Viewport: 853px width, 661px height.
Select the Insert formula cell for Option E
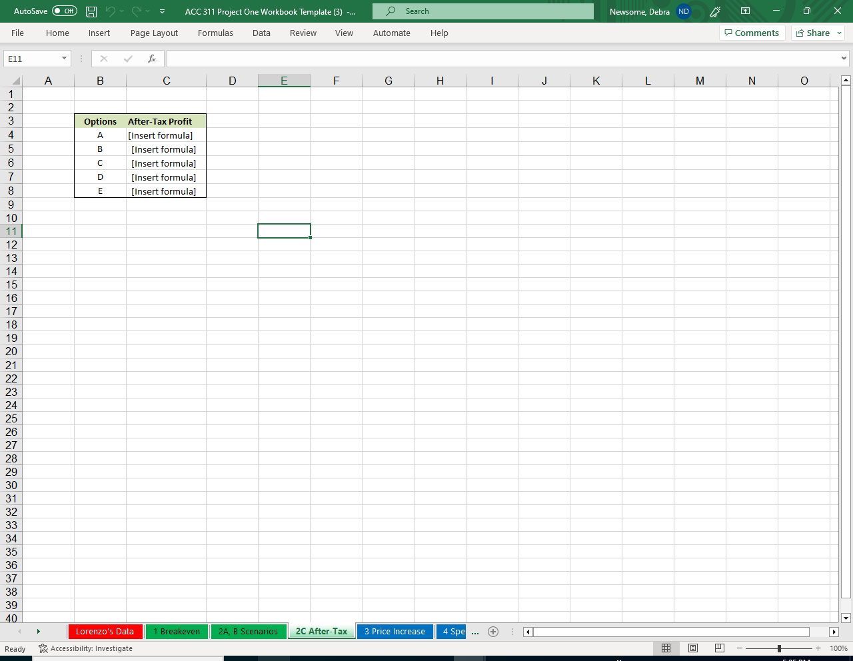(x=167, y=191)
